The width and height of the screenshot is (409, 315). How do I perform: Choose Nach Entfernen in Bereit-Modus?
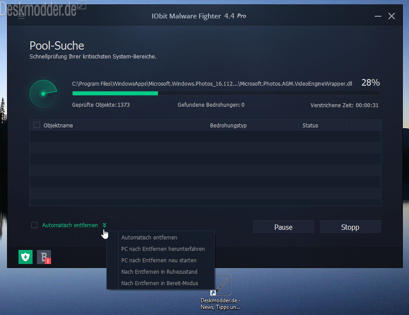[x=161, y=283]
